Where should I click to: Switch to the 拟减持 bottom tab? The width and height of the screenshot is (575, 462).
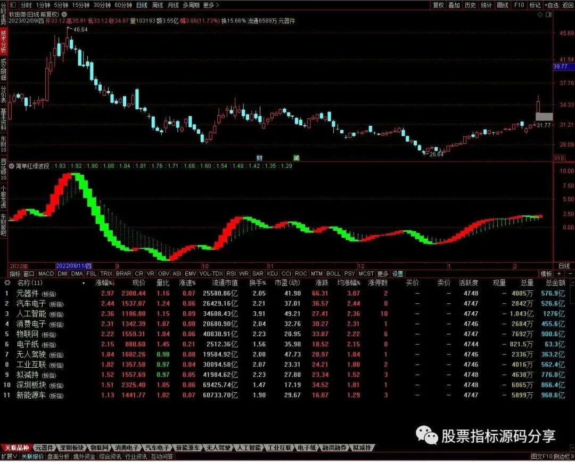click(x=363, y=448)
